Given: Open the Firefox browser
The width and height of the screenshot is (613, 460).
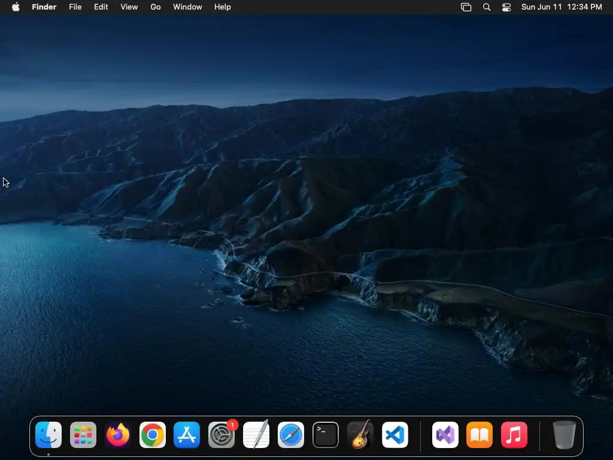Looking at the screenshot, I should [x=118, y=435].
